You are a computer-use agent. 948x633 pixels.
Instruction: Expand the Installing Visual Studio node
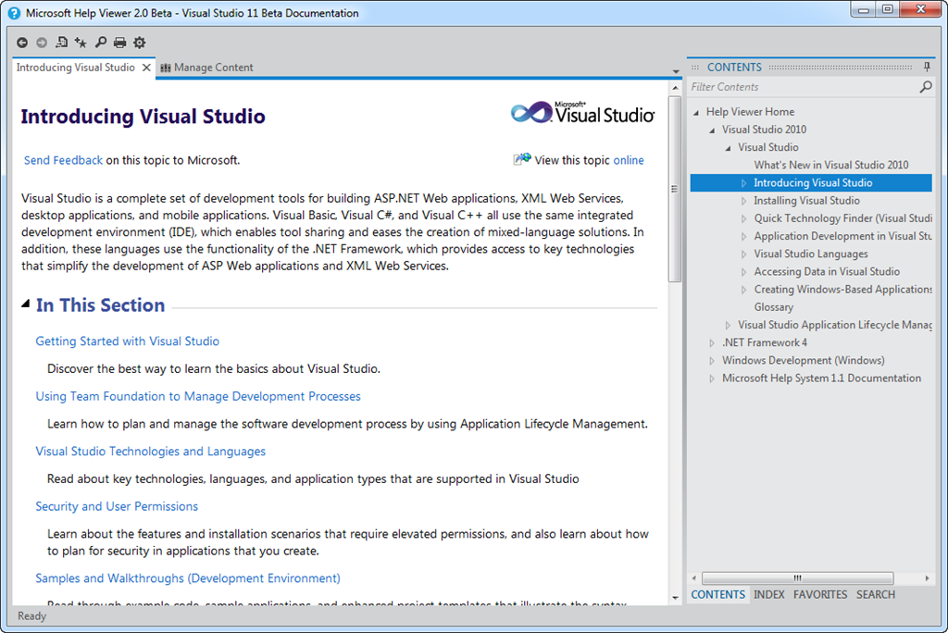coord(743,201)
